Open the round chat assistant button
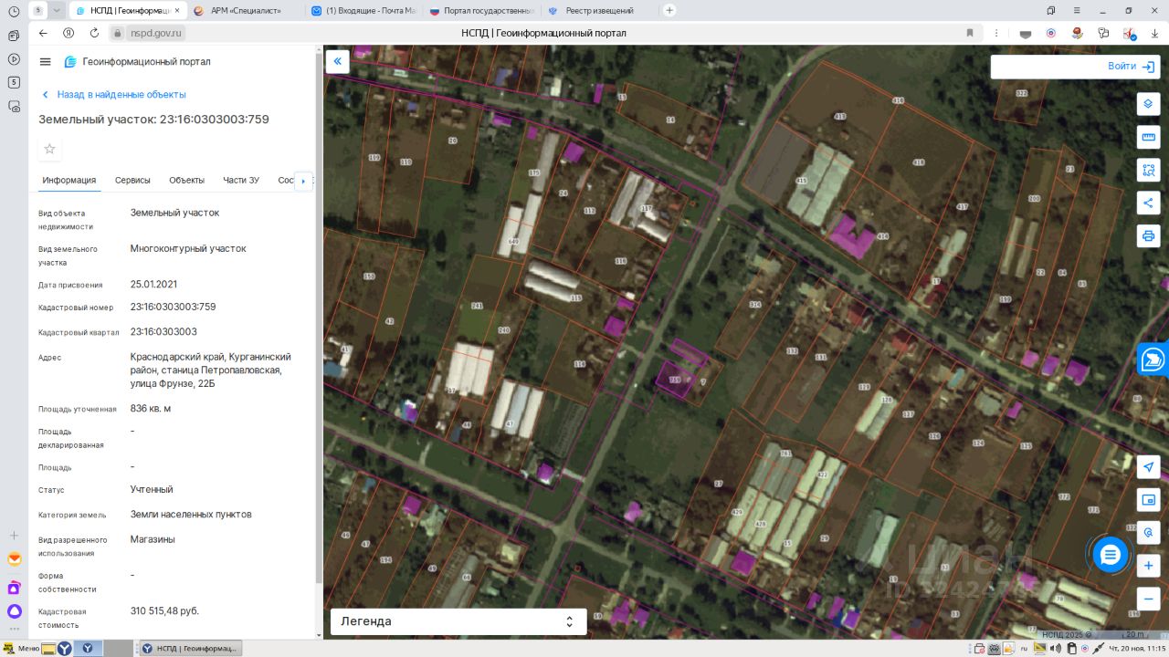 click(1111, 555)
